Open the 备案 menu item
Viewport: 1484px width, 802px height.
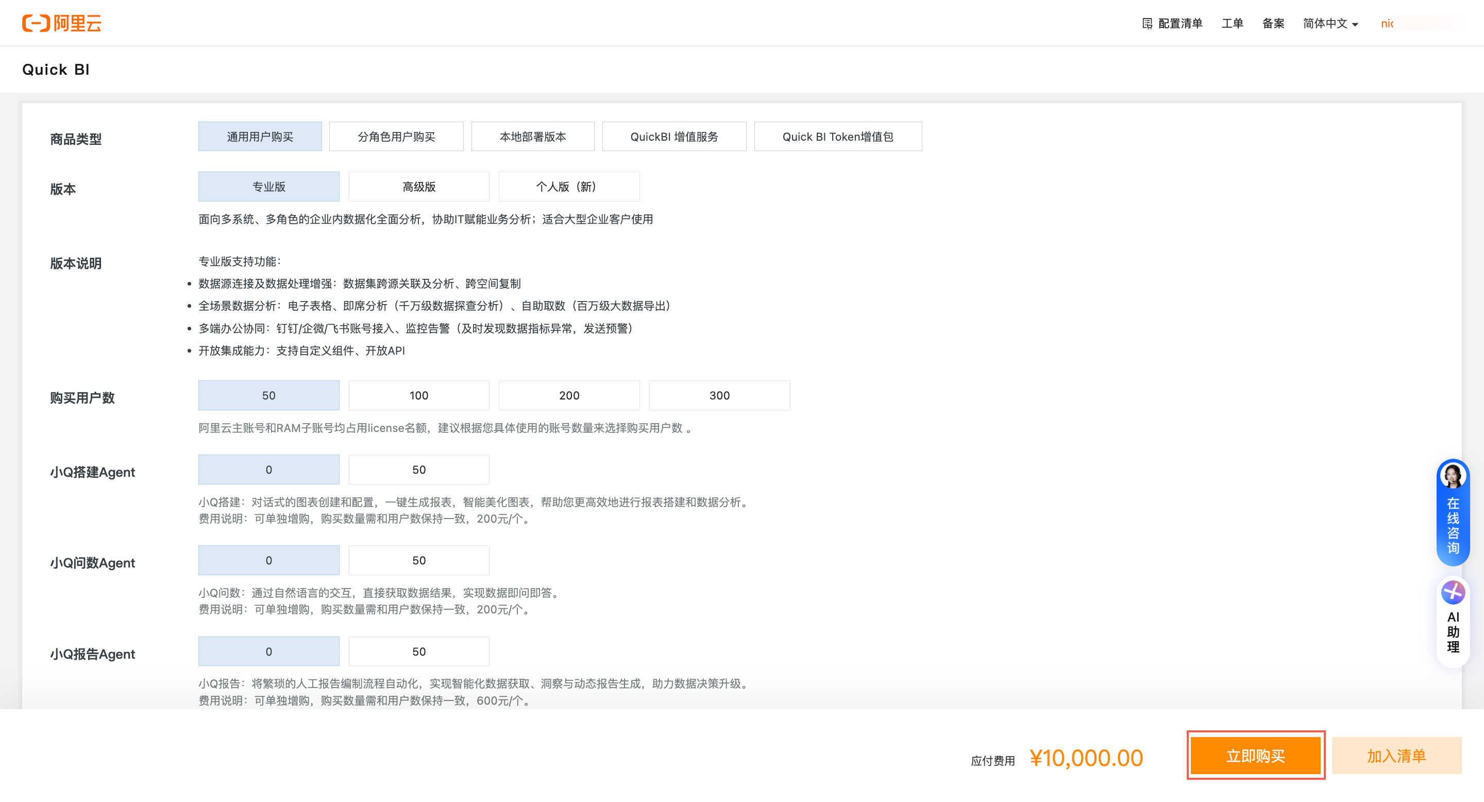pyautogui.click(x=1273, y=24)
